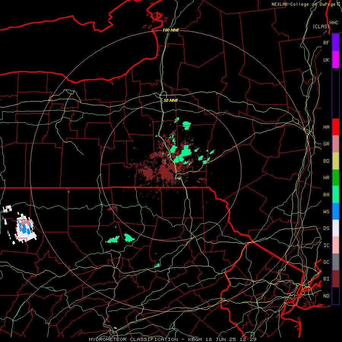Click the UK legend label
The image size is (342, 342).
326,60
